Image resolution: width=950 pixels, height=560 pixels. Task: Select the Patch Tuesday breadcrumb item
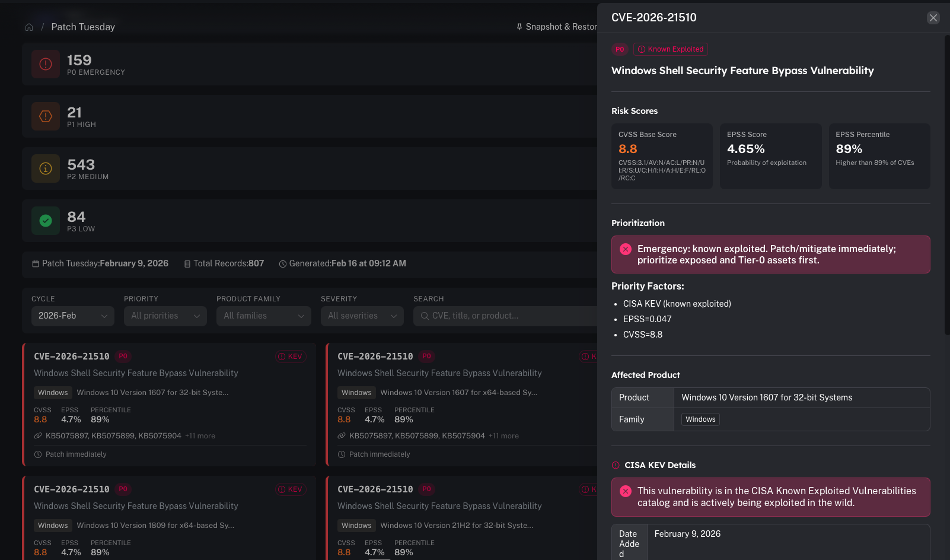click(83, 27)
